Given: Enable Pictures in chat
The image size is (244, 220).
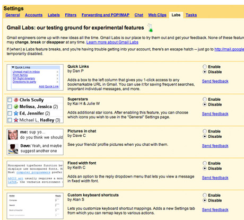Looking at the screenshot, I should pyautogui.click(x=205, y=131).
